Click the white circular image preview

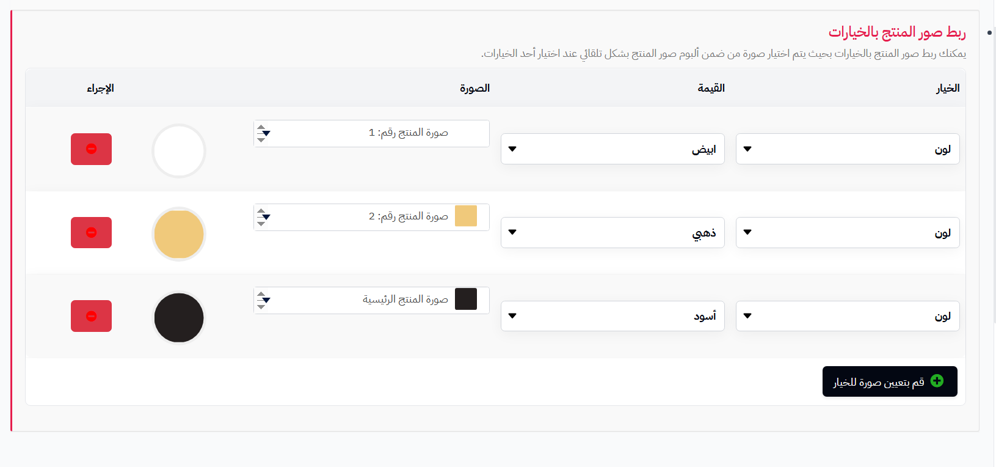(x=179, y=151)
